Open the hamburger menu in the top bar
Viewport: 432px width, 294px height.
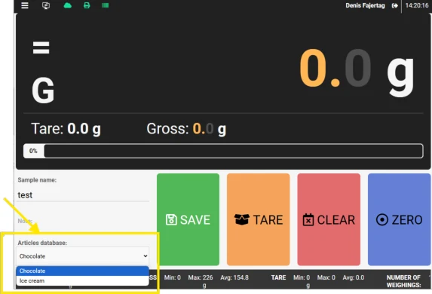point(25,5)
